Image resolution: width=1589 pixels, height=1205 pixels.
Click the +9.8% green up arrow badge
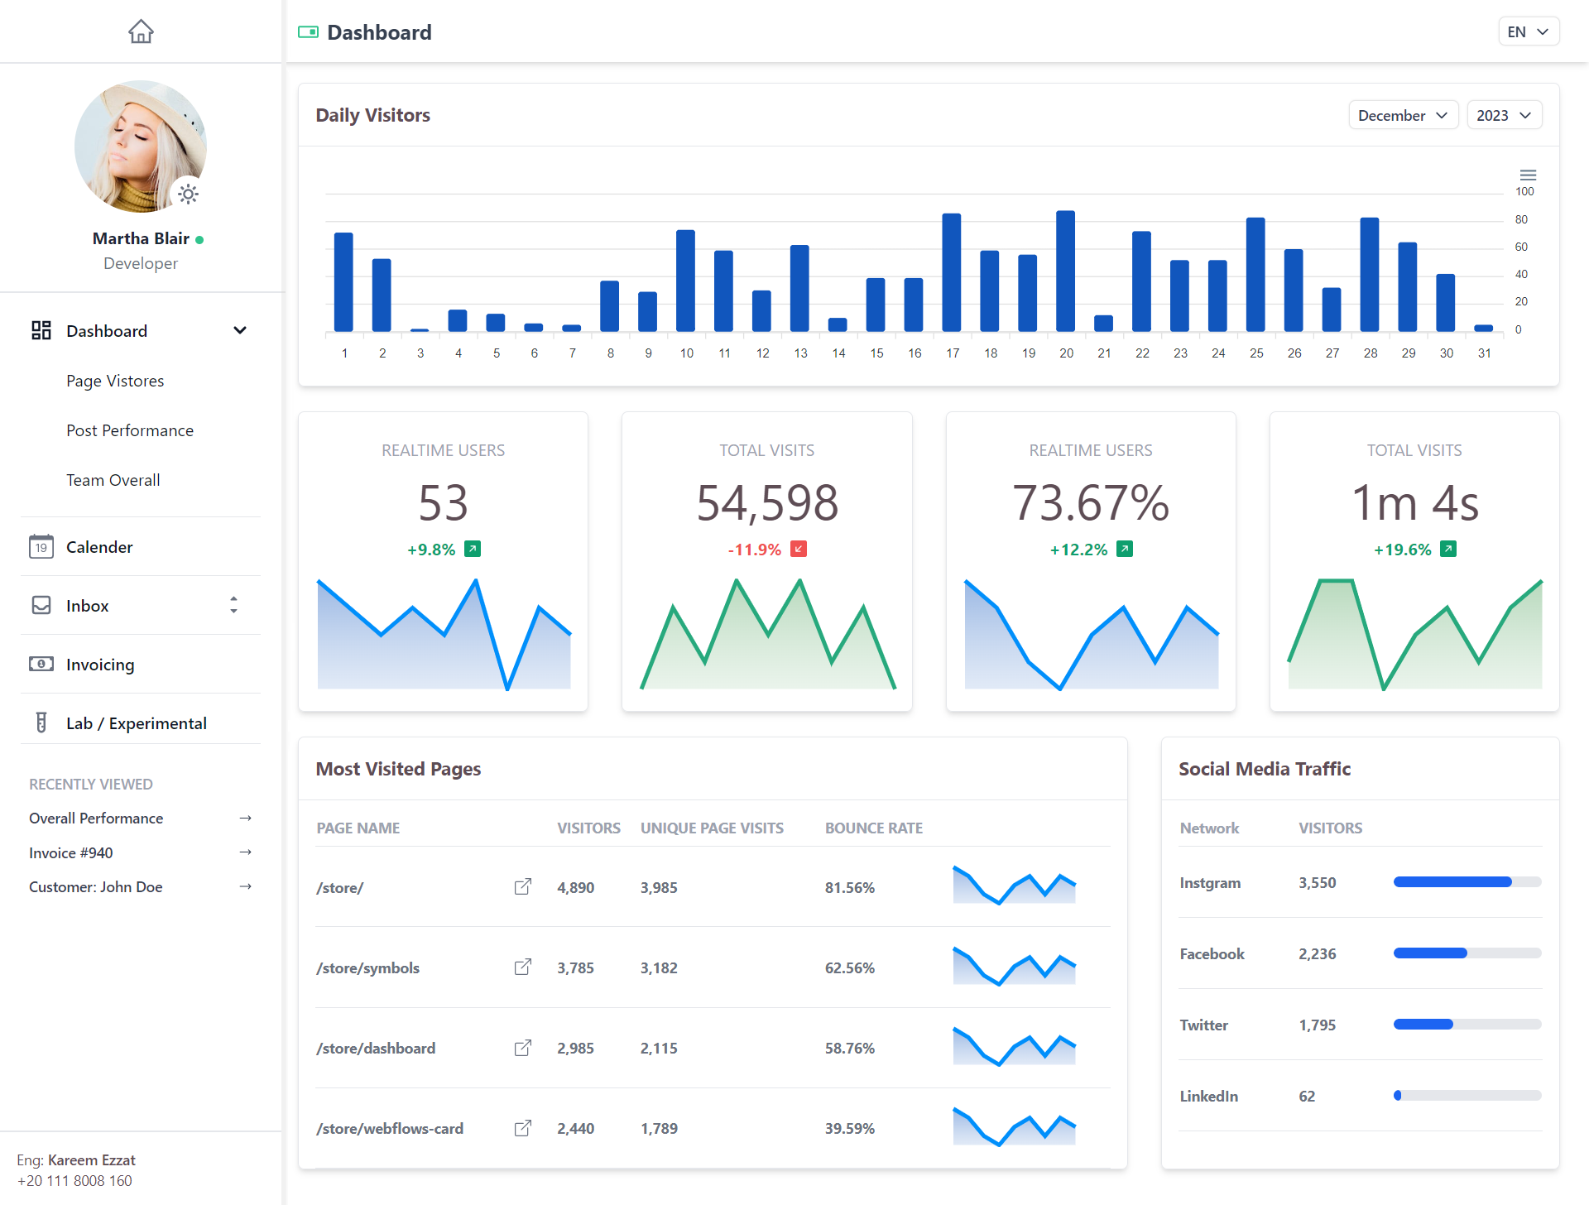coord(473,549)
